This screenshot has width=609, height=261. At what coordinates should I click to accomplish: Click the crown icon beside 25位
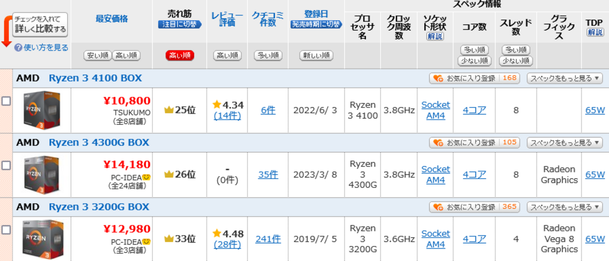pos(169,110)
